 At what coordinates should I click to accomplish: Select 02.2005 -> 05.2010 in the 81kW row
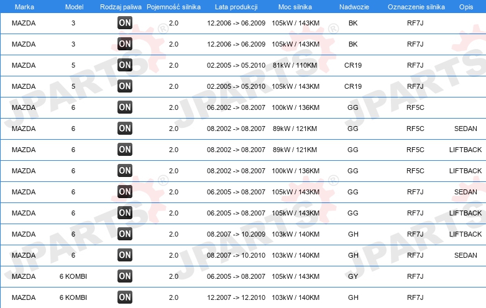click(x=236, y=65)
